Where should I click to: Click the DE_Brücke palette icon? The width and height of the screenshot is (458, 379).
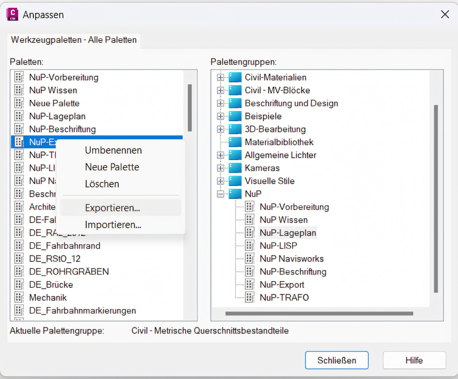(x=19, y=284)
